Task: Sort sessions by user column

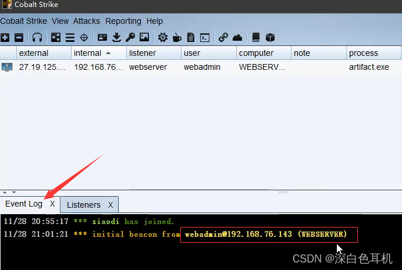Action: tap(209, 53)
